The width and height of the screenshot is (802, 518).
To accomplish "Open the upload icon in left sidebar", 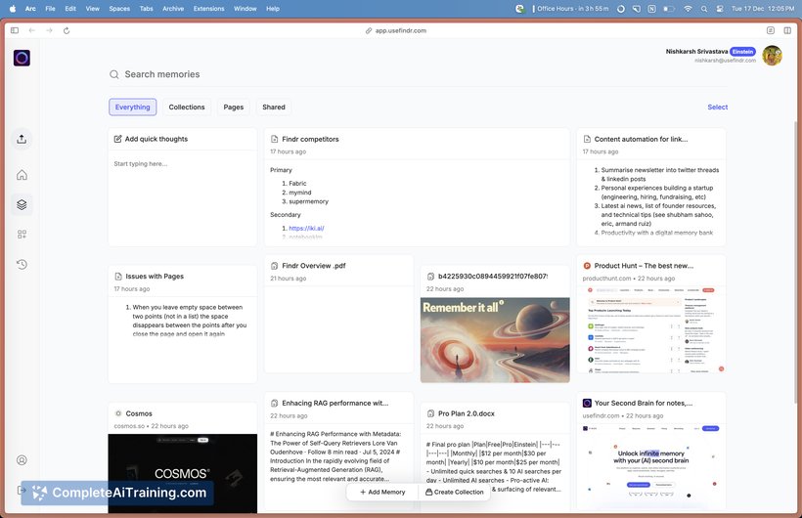I will (22, 139).
